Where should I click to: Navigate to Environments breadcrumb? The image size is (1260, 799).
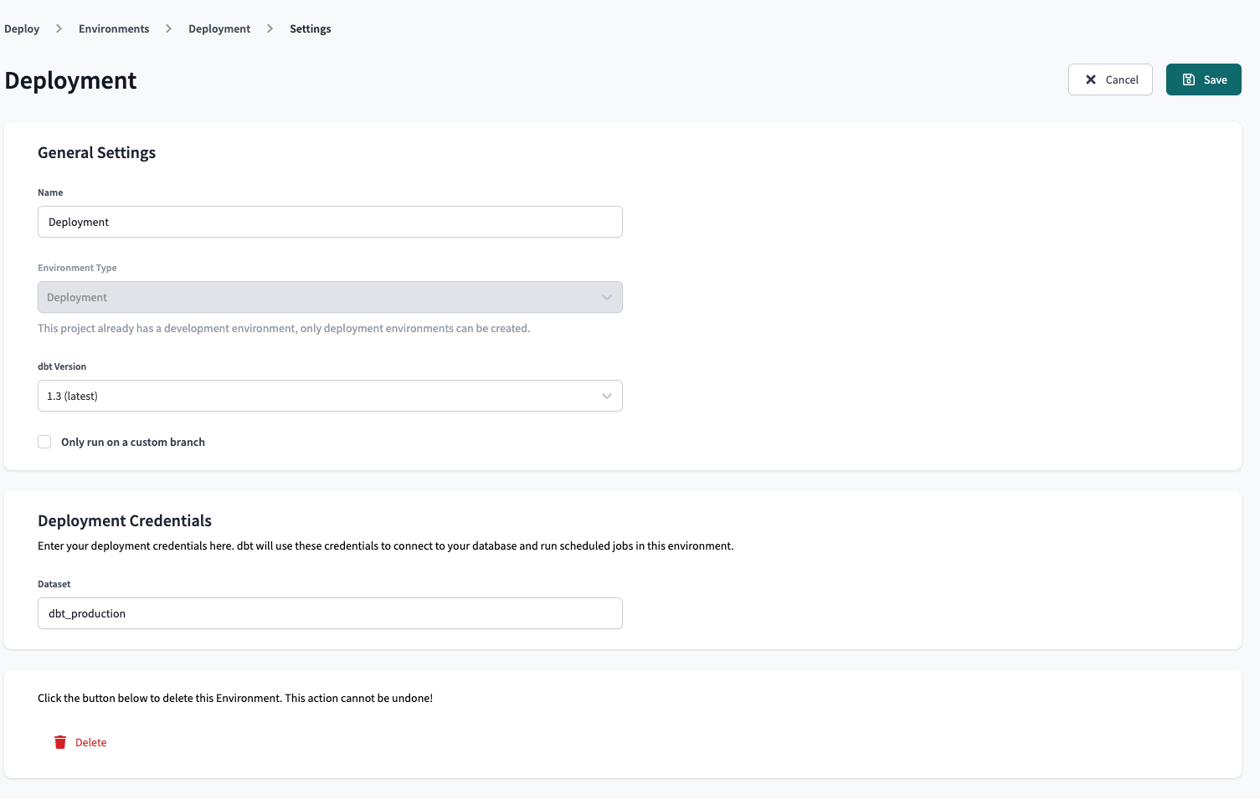click(114, 28)
